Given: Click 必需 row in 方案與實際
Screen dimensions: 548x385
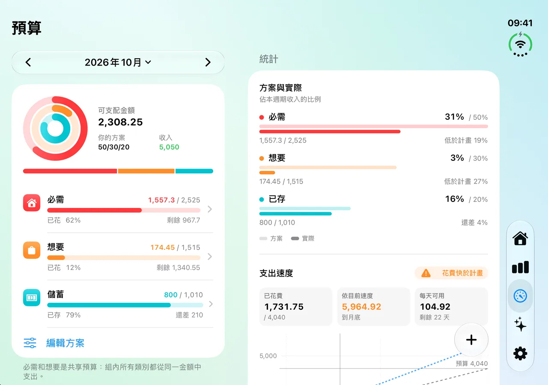Looking at the screenshot, I should (374, 128).
